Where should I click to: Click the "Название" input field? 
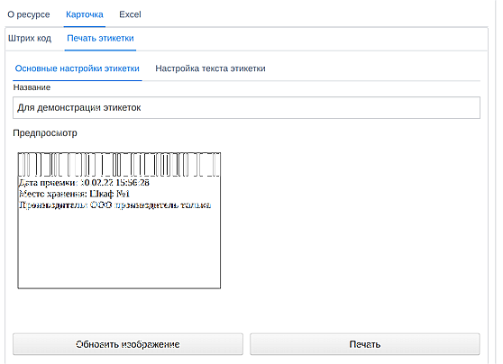click(x=246, y=108)
